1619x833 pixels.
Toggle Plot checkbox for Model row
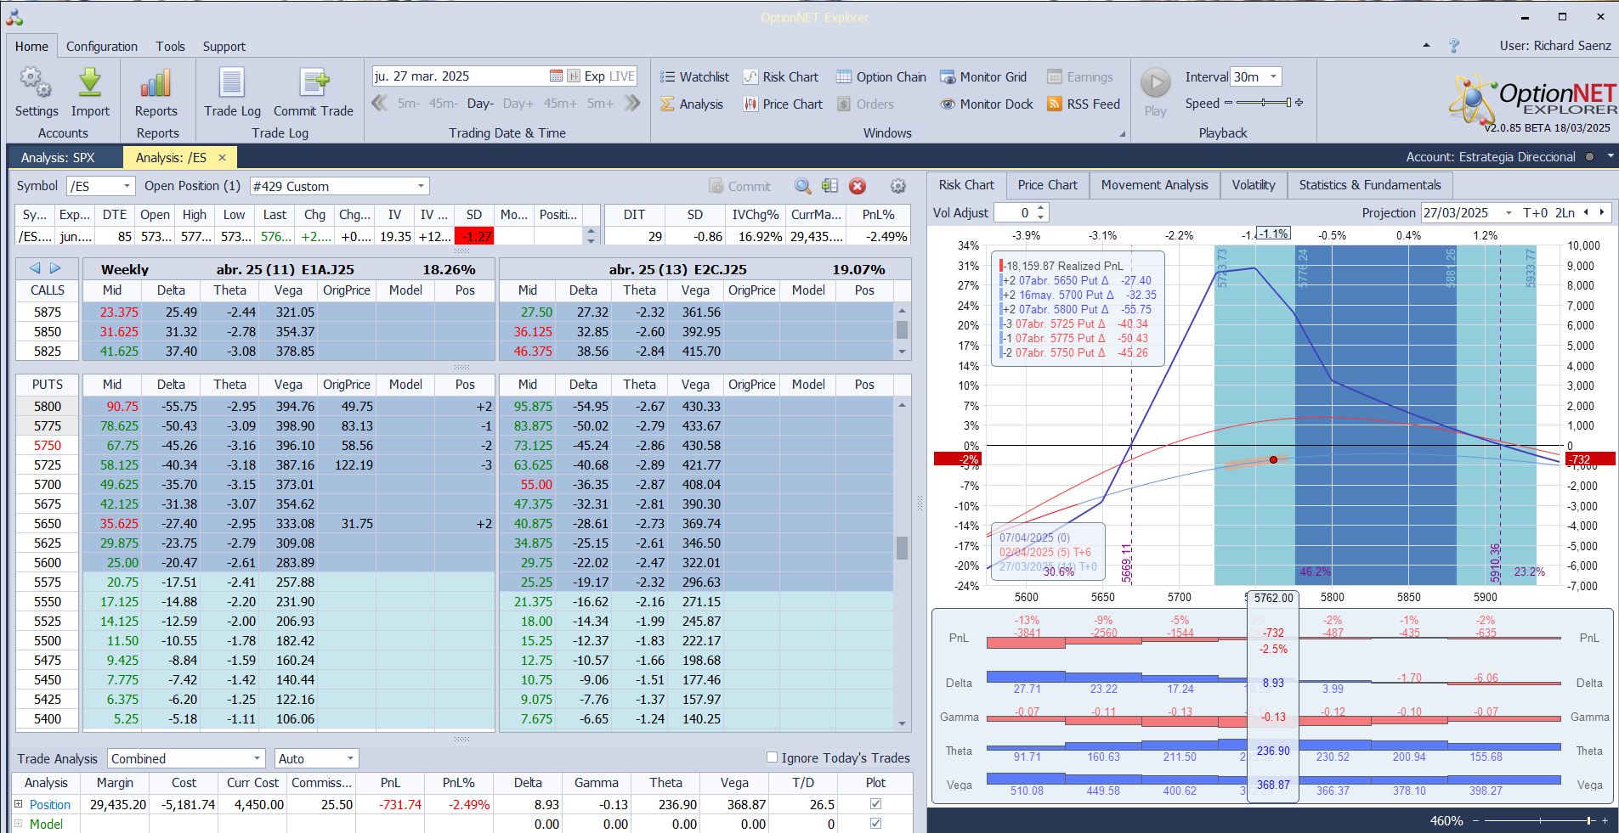pyautogui.click(x=875, y=824)
